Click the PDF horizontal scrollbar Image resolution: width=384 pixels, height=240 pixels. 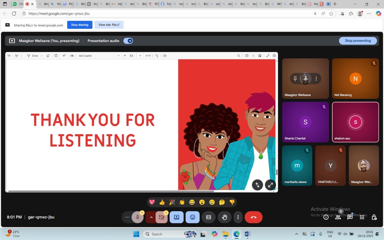111,191
